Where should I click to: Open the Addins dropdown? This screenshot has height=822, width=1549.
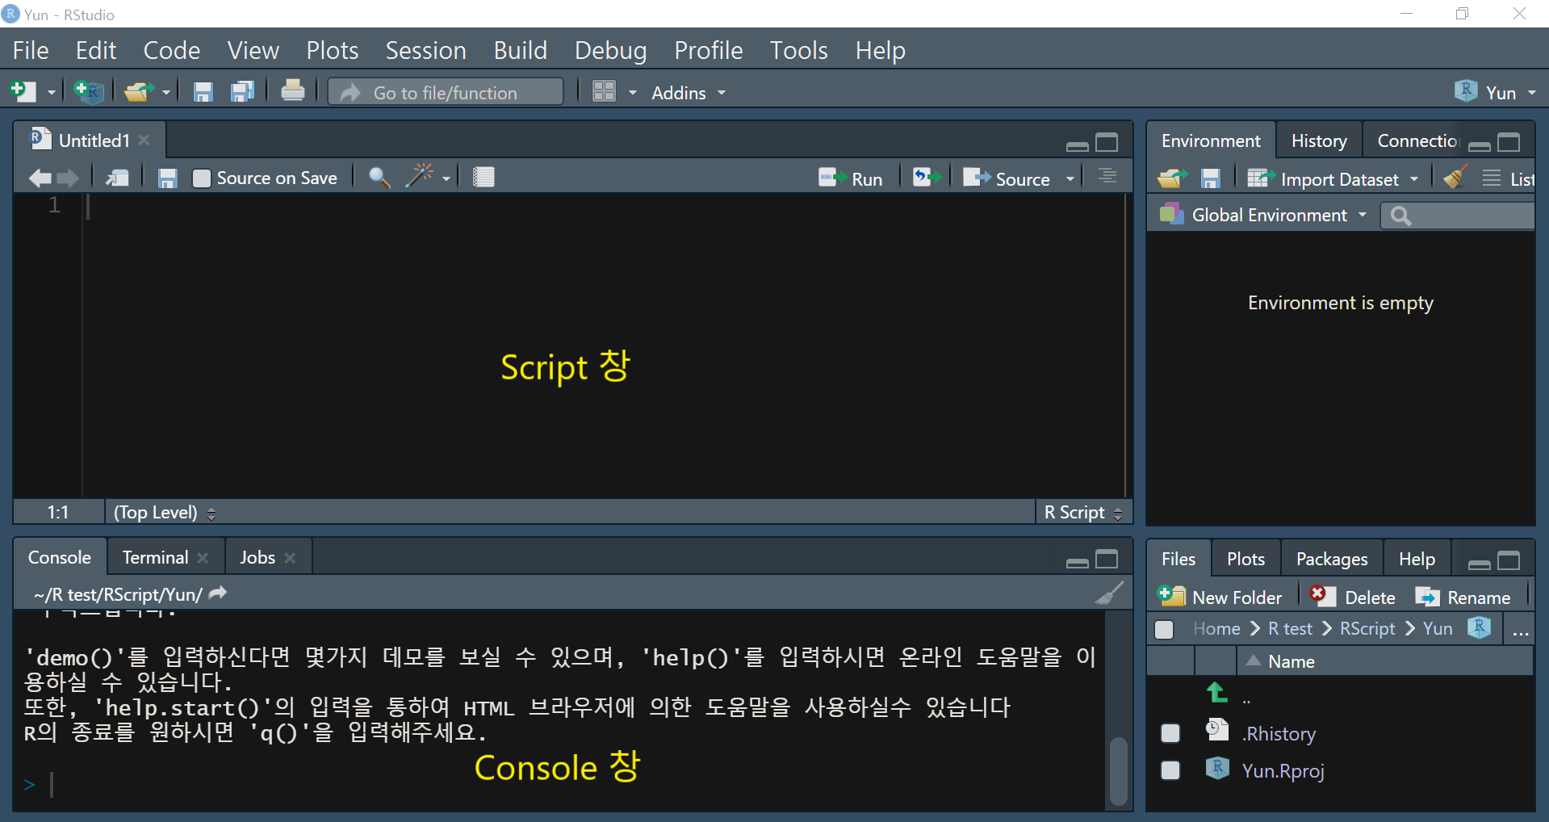coord(689,93)
